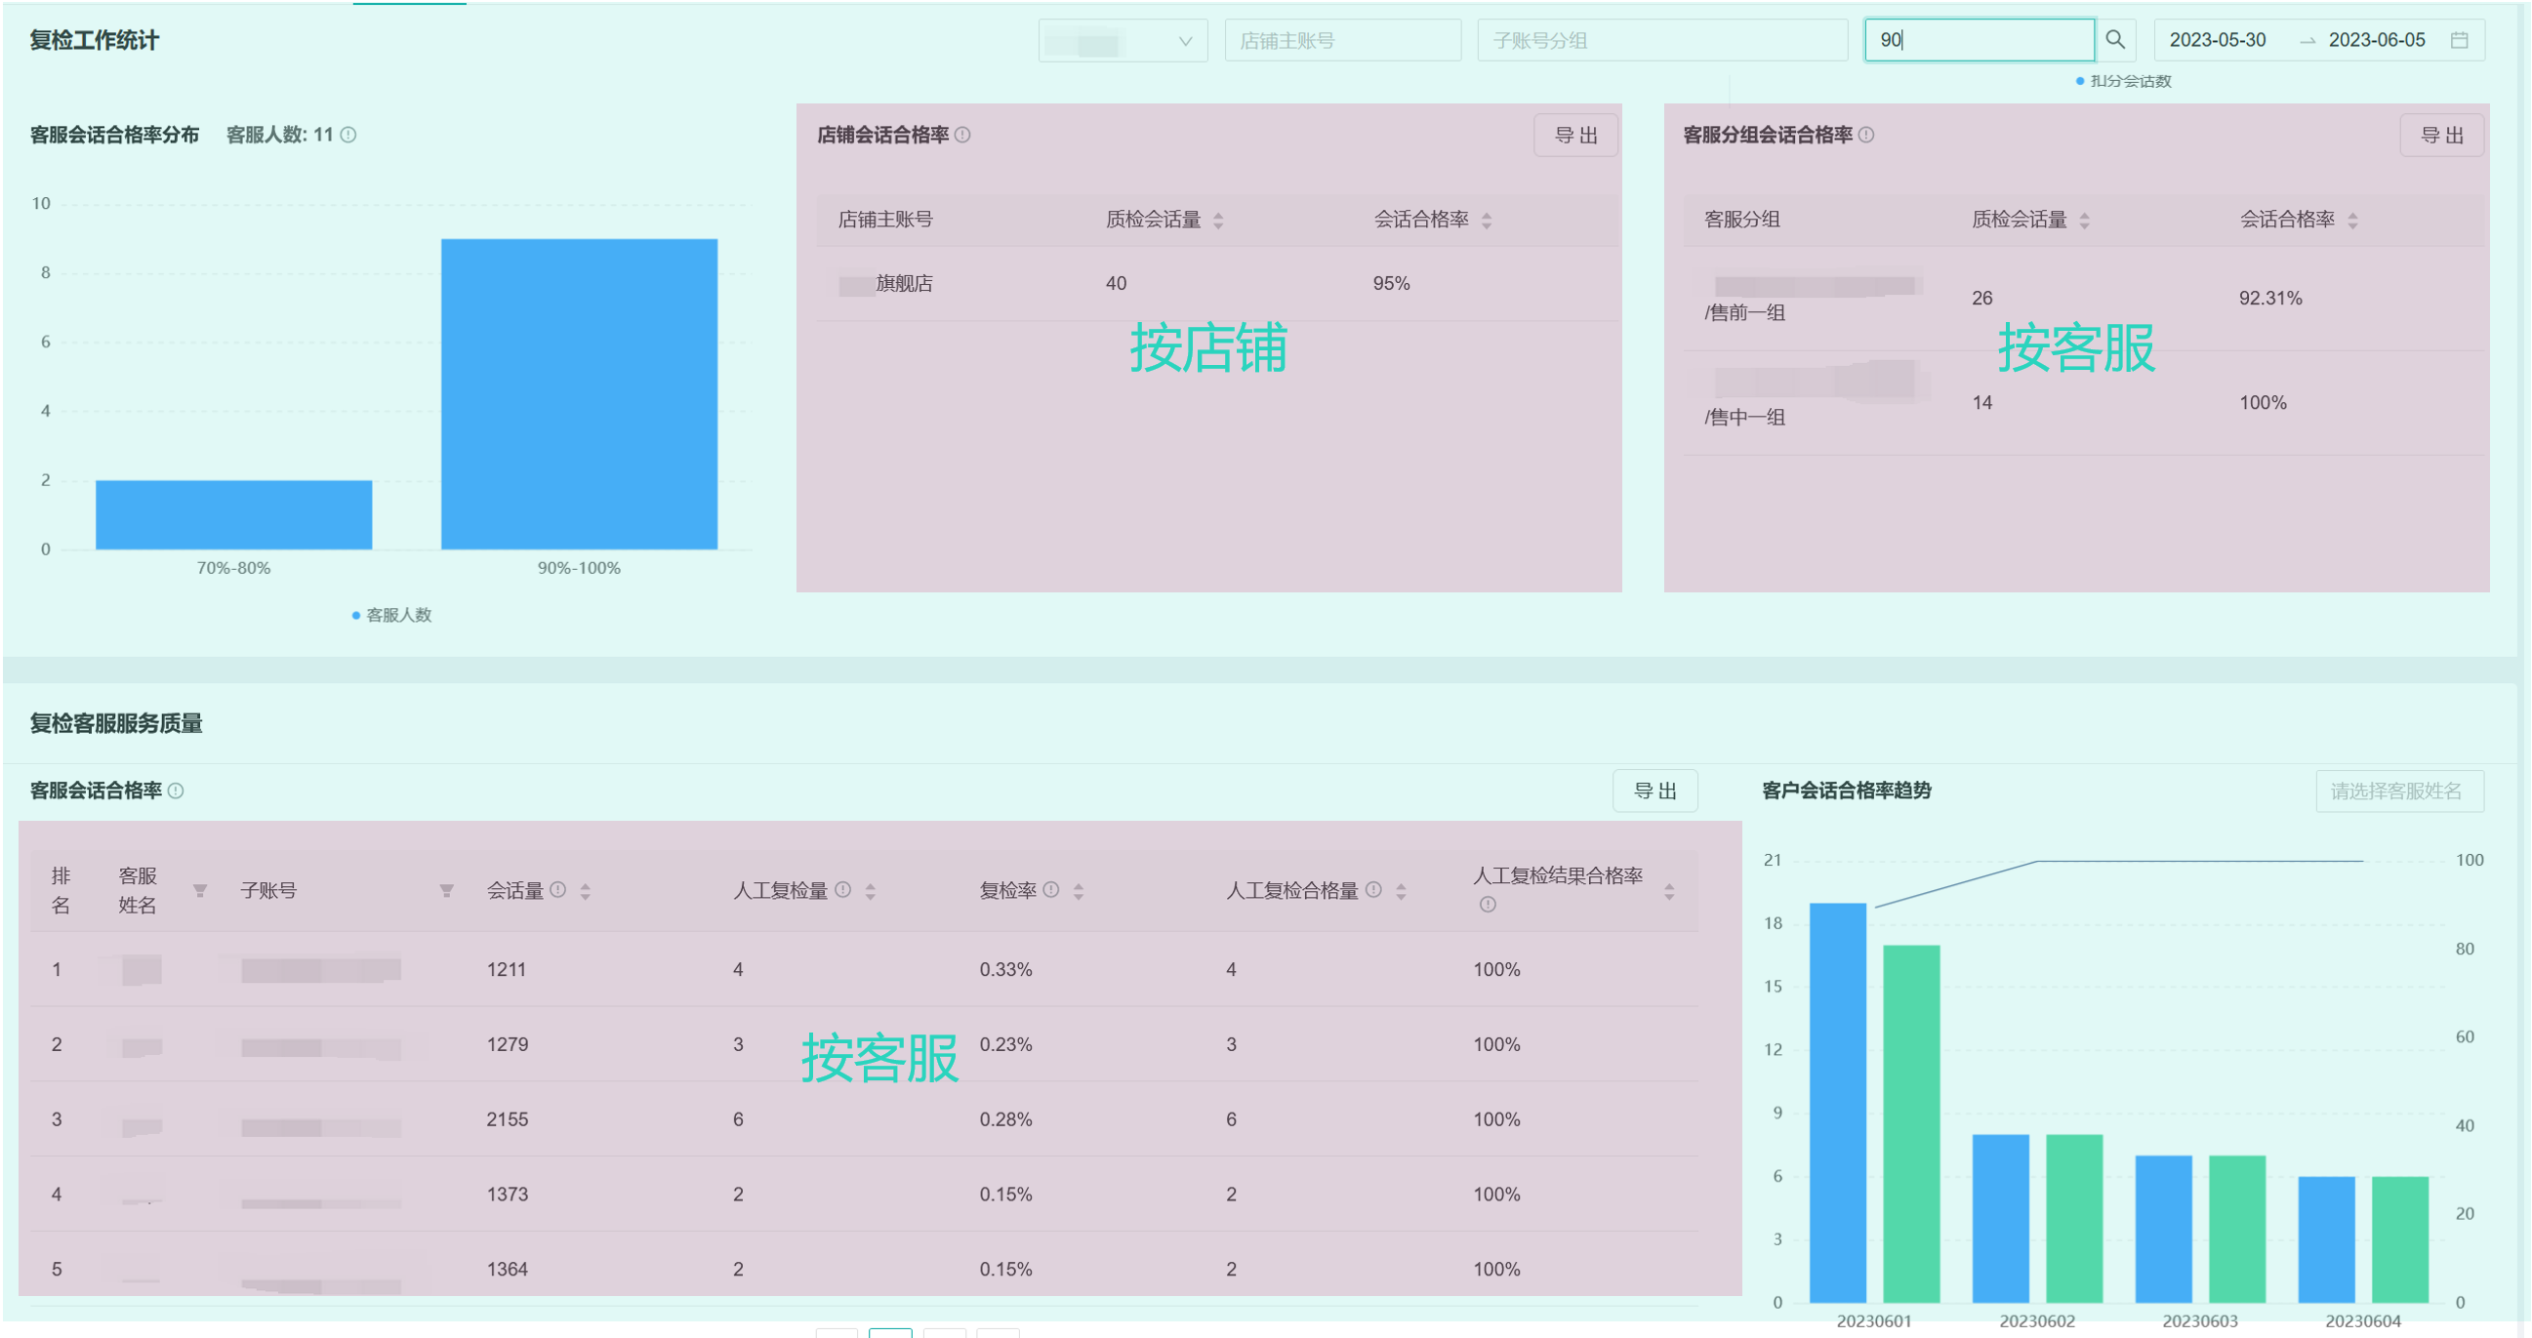This screenshot has width=2532, height=1338.
Task: Export the 客服分组会话合格率 table
Action: point(2441,136)
